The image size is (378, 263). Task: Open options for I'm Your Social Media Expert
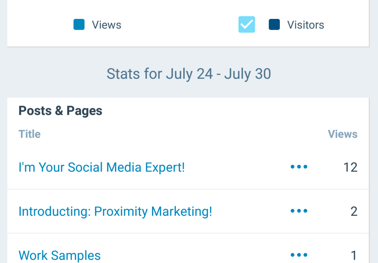(x=299, y=167)
